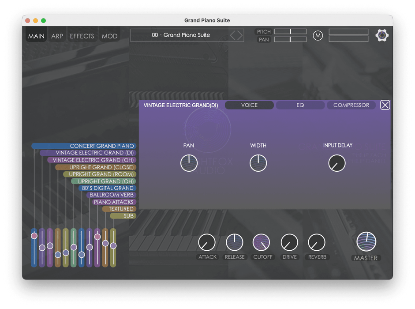The image size is (415, 309).
Task: Switch to the ARP tab
Action: coord(57,36)
